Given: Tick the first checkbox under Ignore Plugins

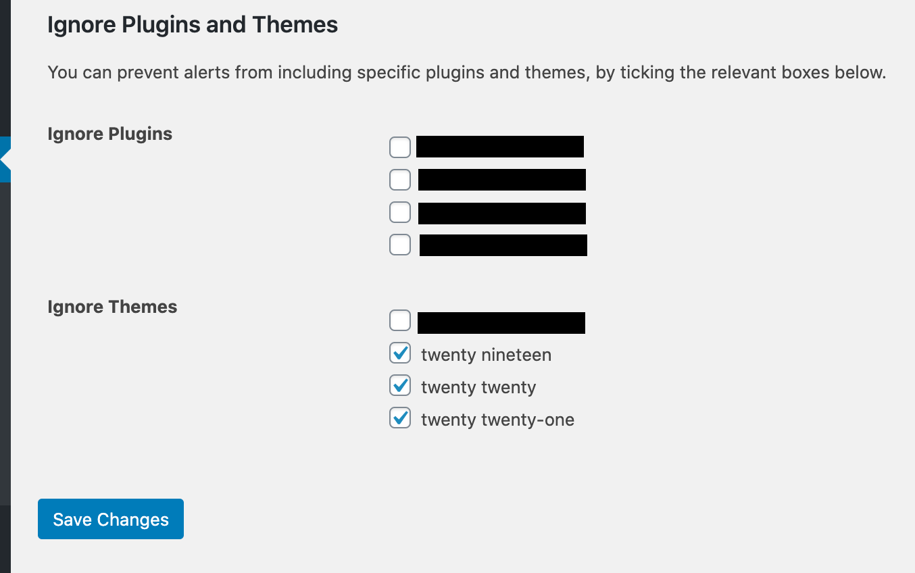Looking at the screenshot, I should [x=400, y=147].
